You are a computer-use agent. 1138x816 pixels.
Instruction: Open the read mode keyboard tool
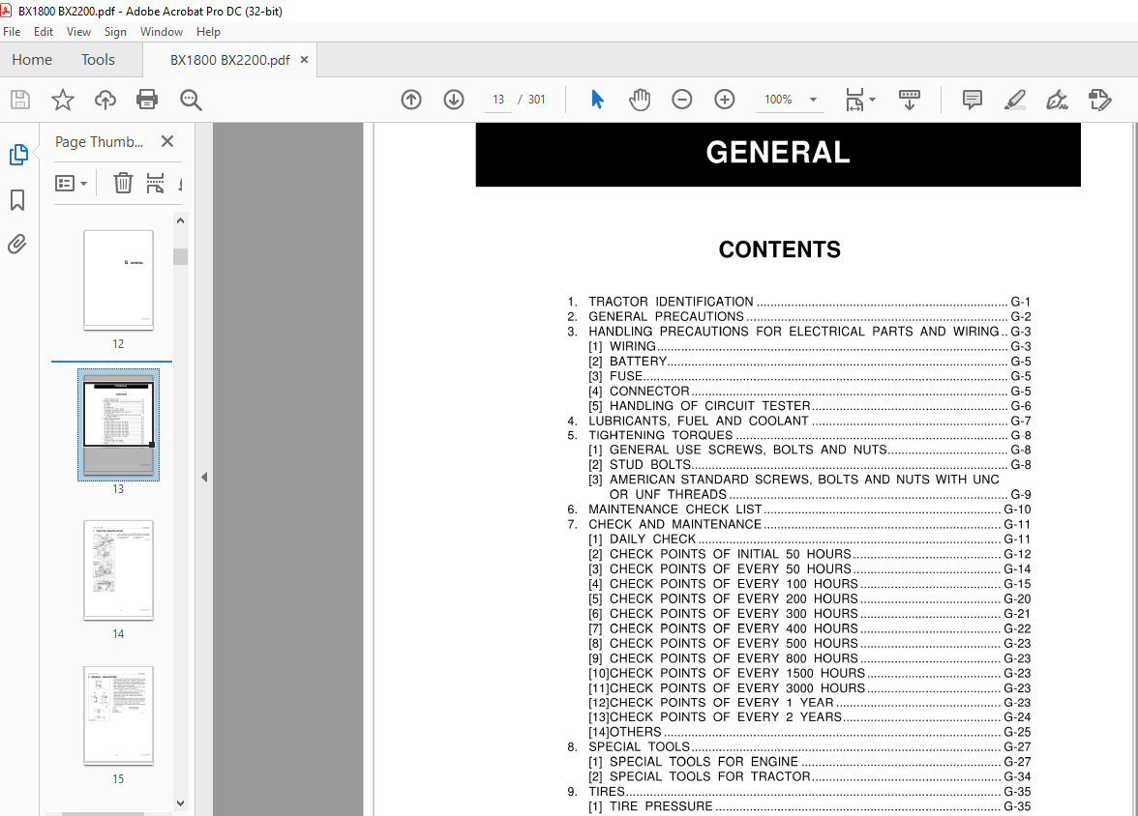click(910, 100)
